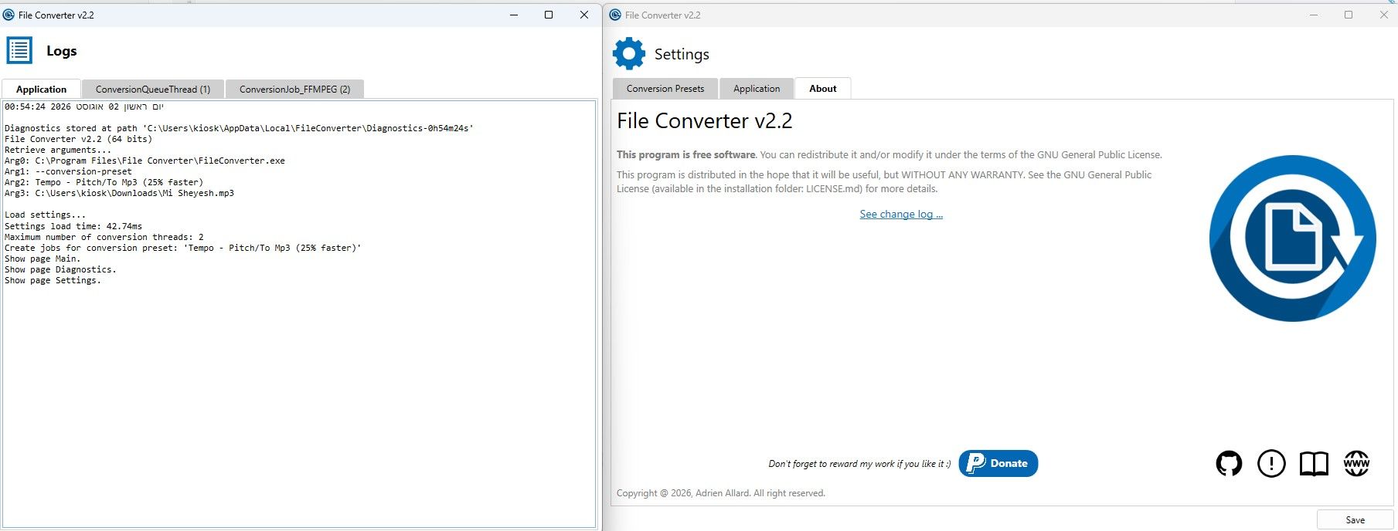
Task: Minimize the Logs window
Action: [514, 15]
